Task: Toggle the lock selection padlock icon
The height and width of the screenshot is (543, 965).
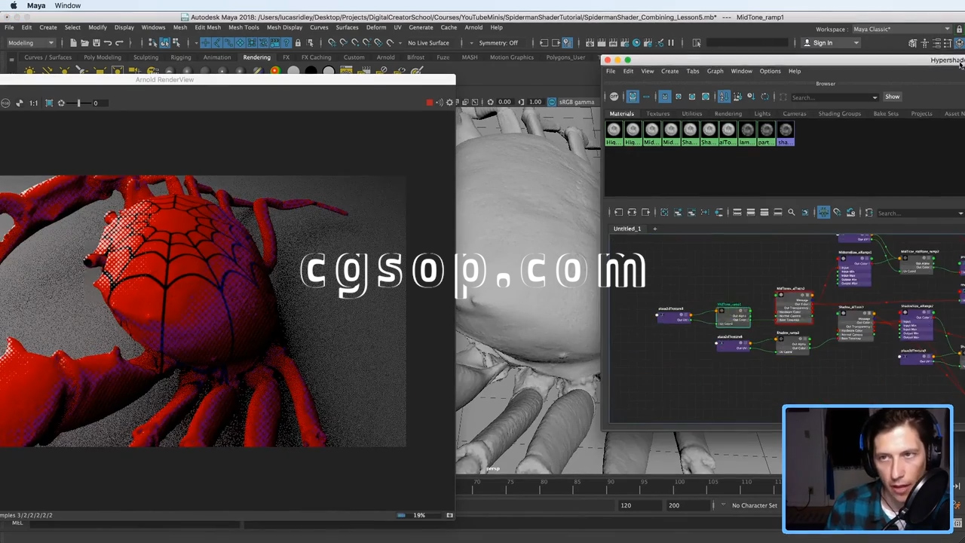Action: pyautogui.click(x=298, y=43)
